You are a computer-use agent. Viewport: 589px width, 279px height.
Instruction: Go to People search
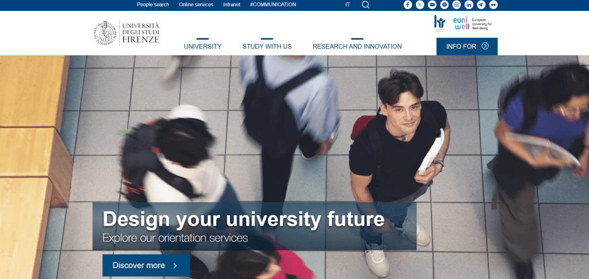153,5
